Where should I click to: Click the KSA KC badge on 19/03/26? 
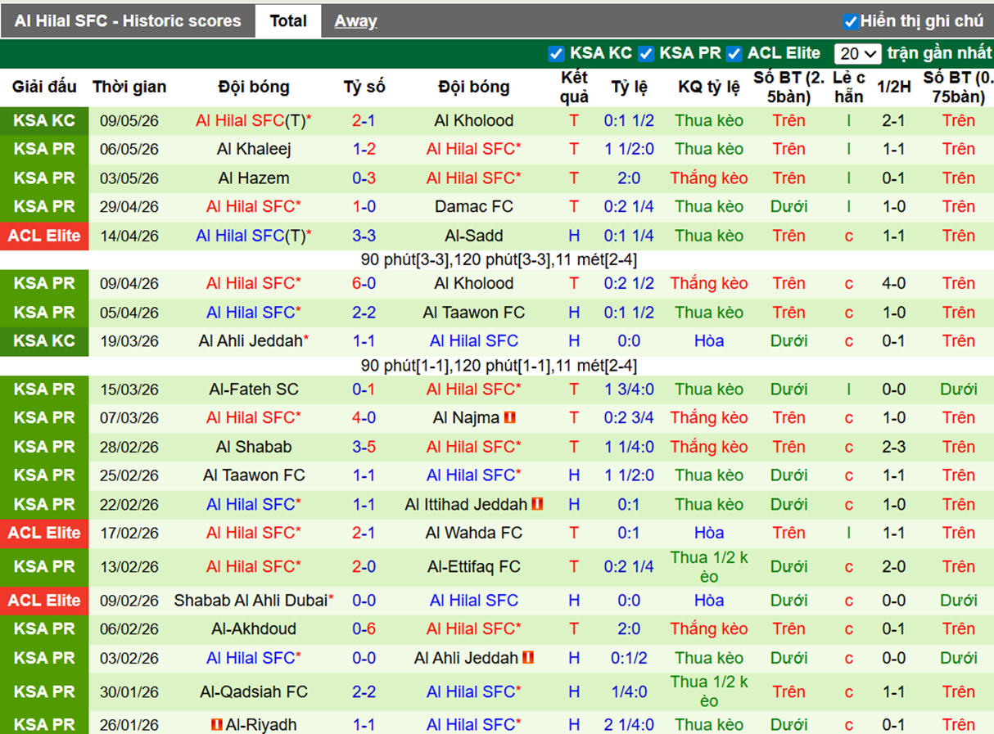[44, 341]
